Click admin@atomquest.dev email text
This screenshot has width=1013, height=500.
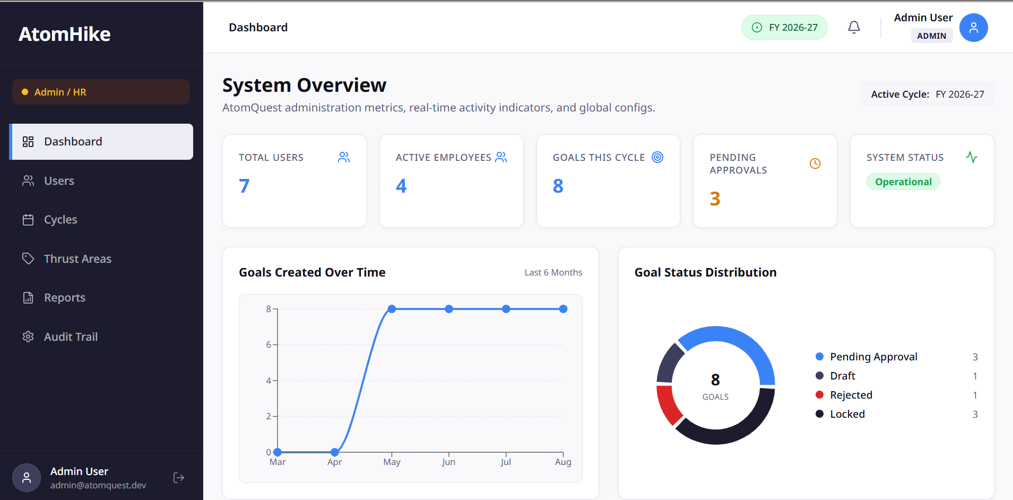pos(98,485)
